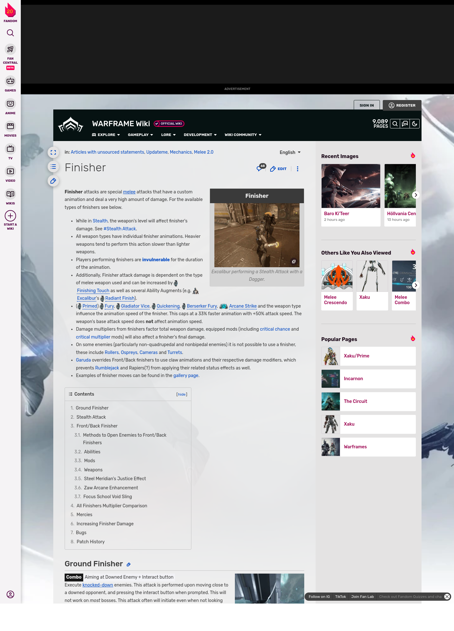Screen dimensions: 454x631
Task: Open the Development dropdown menu
Action: coord(200,135)
